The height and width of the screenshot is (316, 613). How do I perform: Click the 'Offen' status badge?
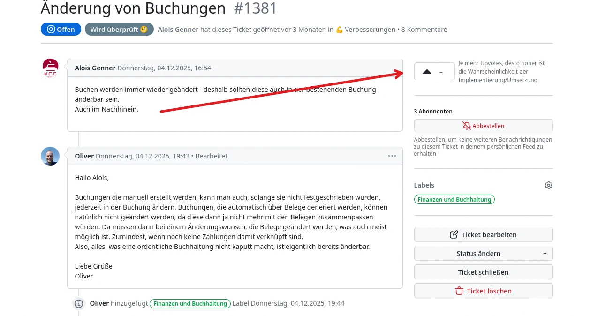(61, 29)
